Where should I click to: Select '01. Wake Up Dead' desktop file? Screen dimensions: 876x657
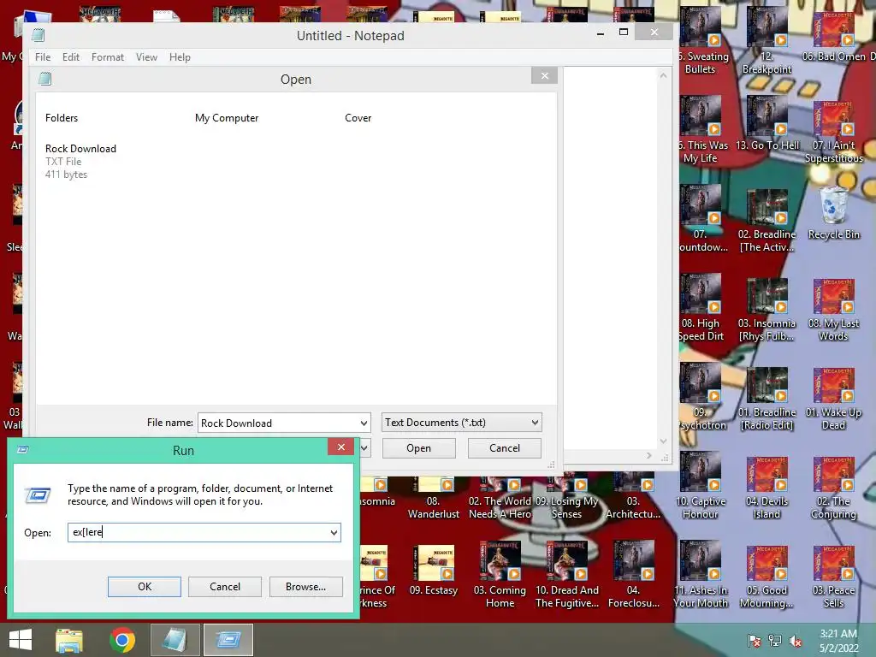point(833,399)
